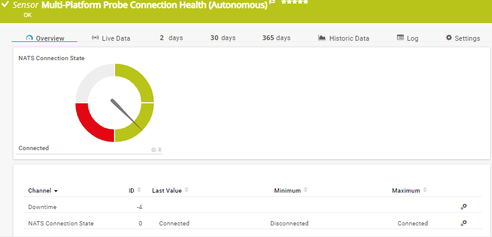Sort by Channel column dropdown arrow
This screenshot has width=492, height=237.
(56, 191)
